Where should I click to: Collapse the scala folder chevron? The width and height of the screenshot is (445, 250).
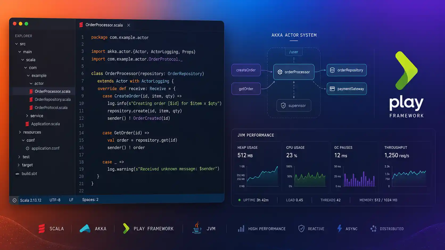[x=23, y=60]
